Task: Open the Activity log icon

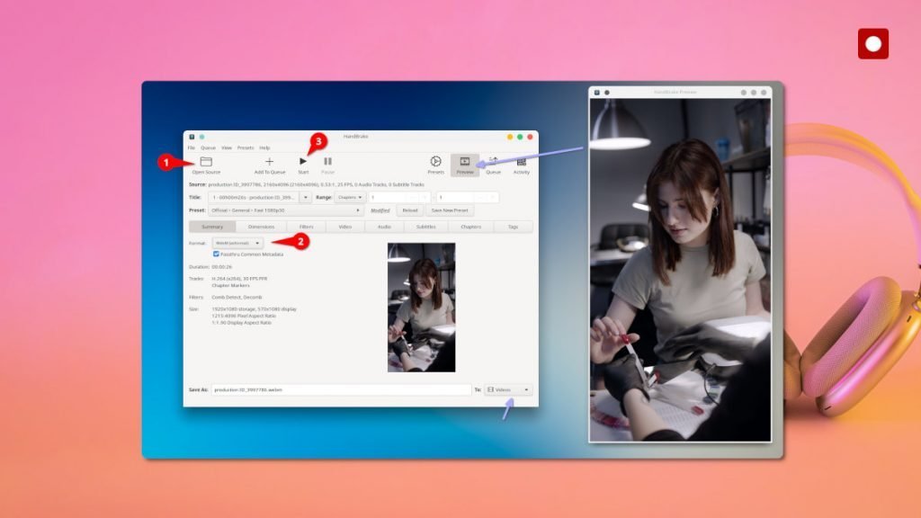Action: (x=522, y=162)
